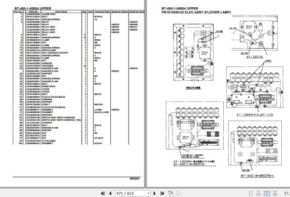Click the left page title BT-400-1-00004 UPPER
The width and height of the screenshot is (290, 197).
click(33, 9)
